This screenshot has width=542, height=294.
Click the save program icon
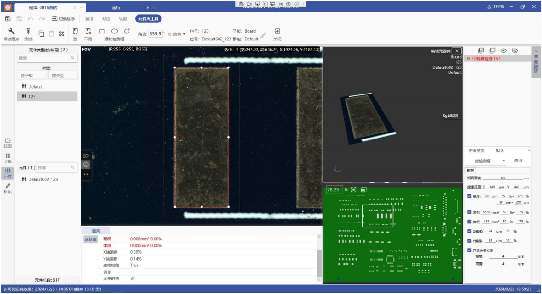pos(8,19)
